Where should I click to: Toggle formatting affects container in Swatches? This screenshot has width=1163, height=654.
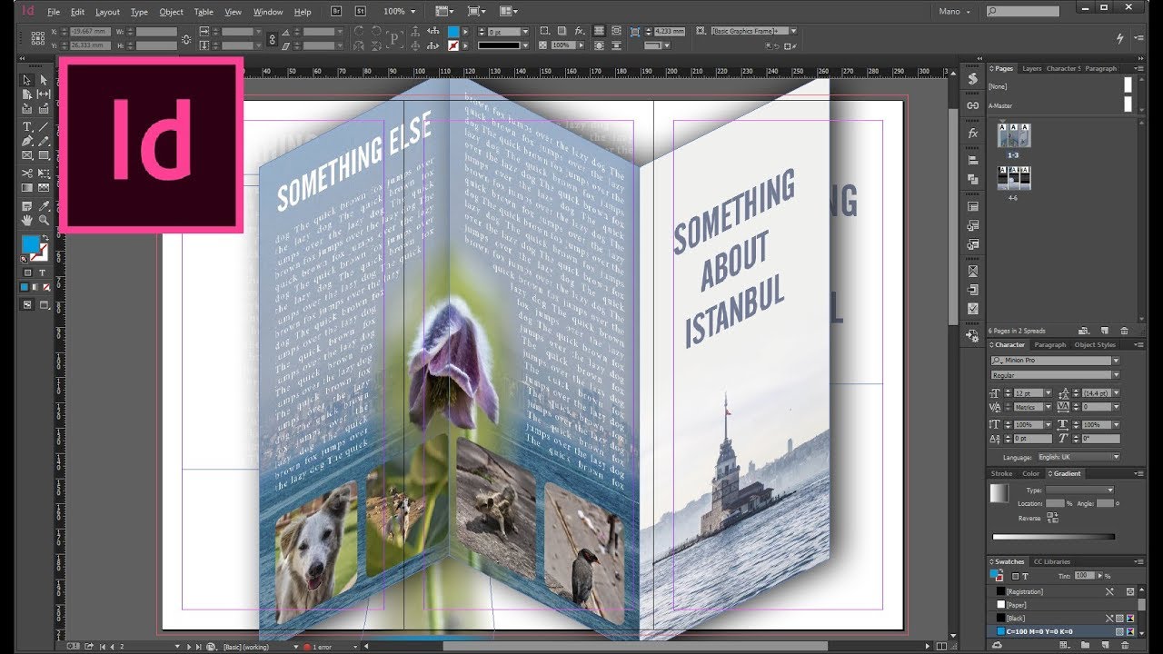click(1015, 576)
